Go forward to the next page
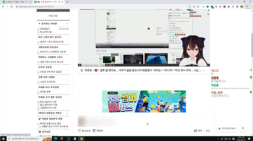The height and width of the screenshot is (141, 253). tap(7, 7)
